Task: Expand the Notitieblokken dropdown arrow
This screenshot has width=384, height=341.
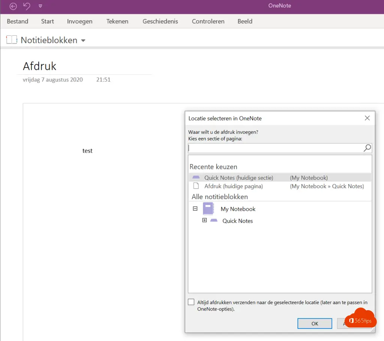Action: pos(83,41)
